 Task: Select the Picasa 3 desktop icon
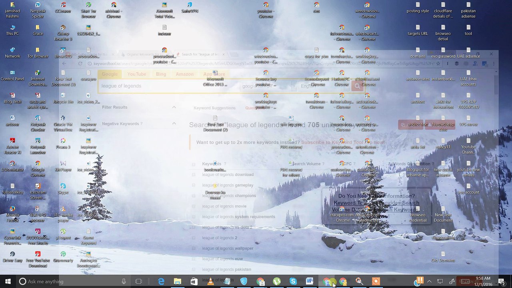[x=63, y=144]
